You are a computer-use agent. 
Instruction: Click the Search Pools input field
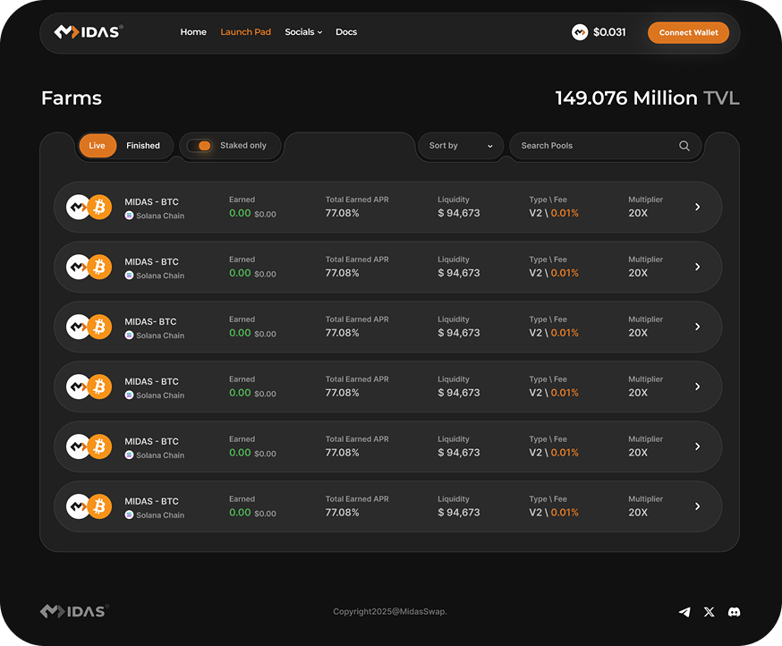(591, 146)
